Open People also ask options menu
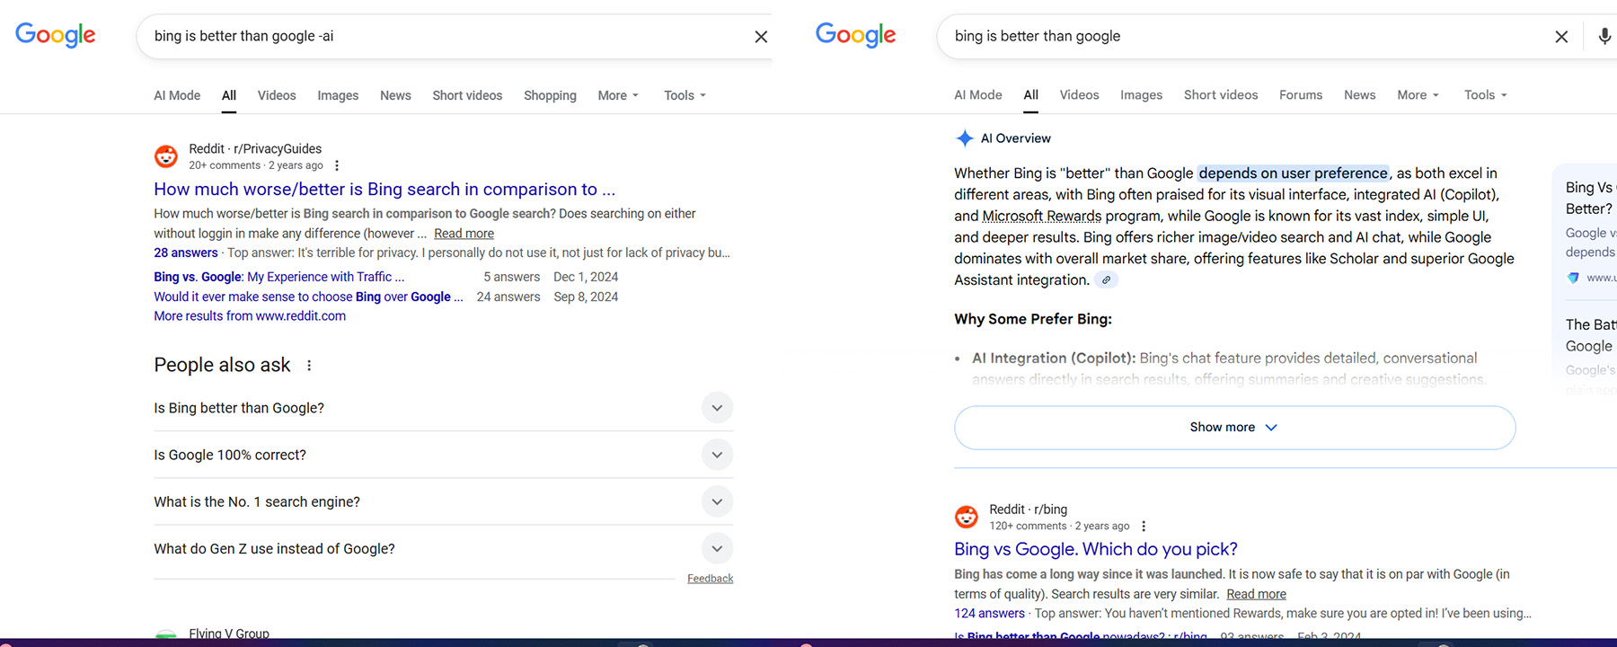 (309, 366)
